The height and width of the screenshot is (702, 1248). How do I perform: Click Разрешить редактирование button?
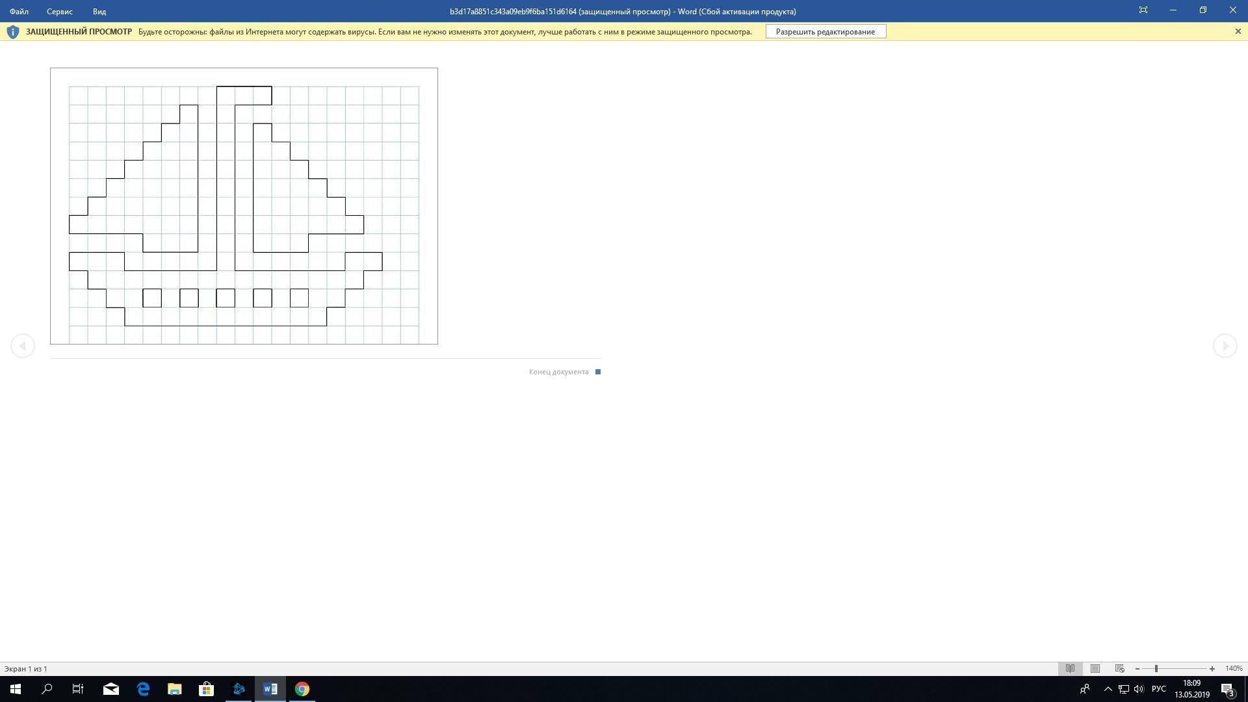825,31
